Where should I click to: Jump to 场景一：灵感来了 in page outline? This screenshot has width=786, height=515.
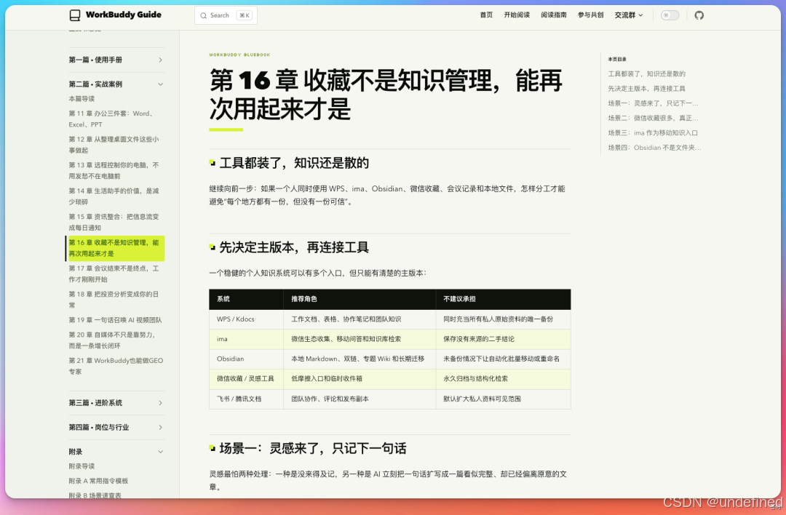pos(653,103)
